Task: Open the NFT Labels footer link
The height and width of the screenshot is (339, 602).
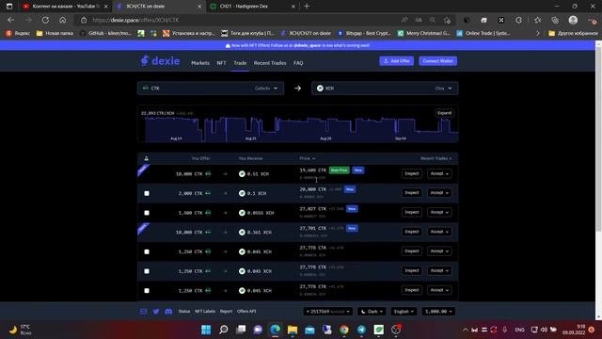Action: [205, 312]
